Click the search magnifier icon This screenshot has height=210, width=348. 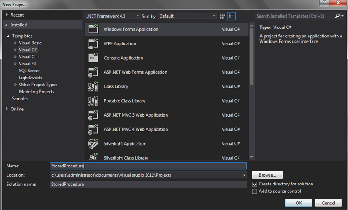[337, 16]
